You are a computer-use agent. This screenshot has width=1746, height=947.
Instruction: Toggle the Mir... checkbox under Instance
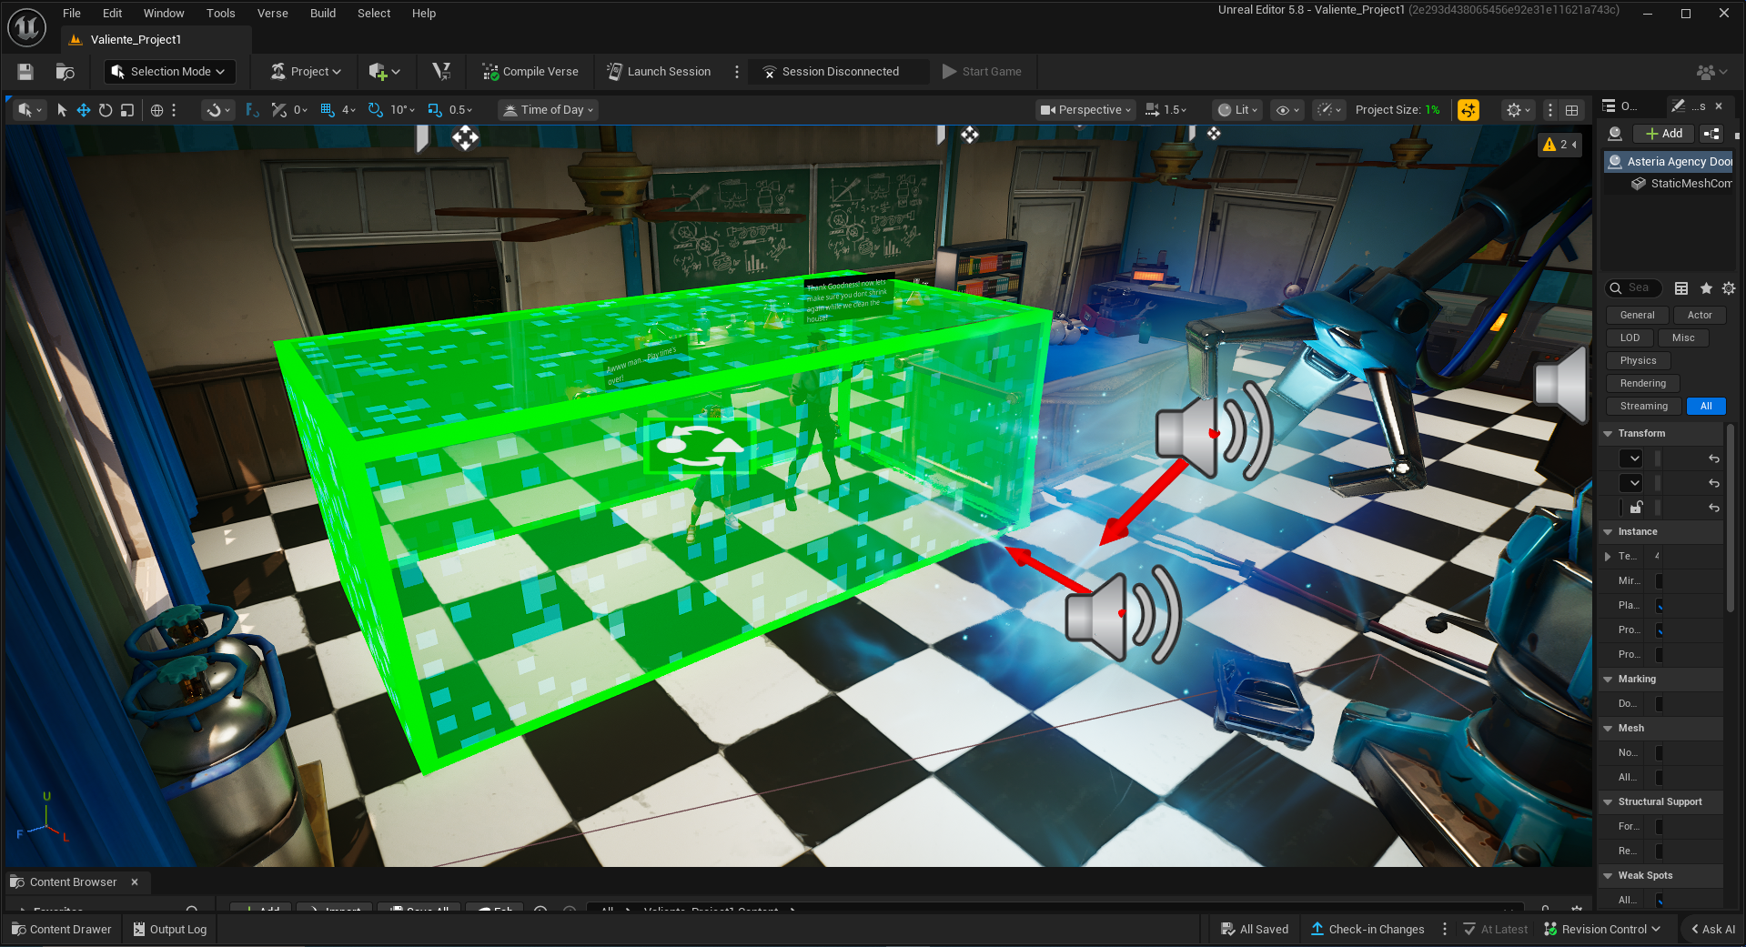(x=1659, y=581)
